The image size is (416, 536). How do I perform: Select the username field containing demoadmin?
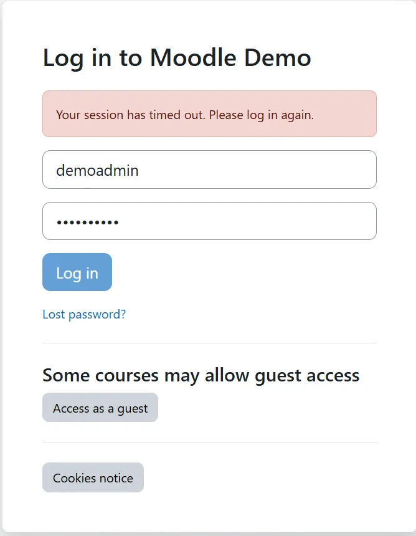[x=209, y=169]
